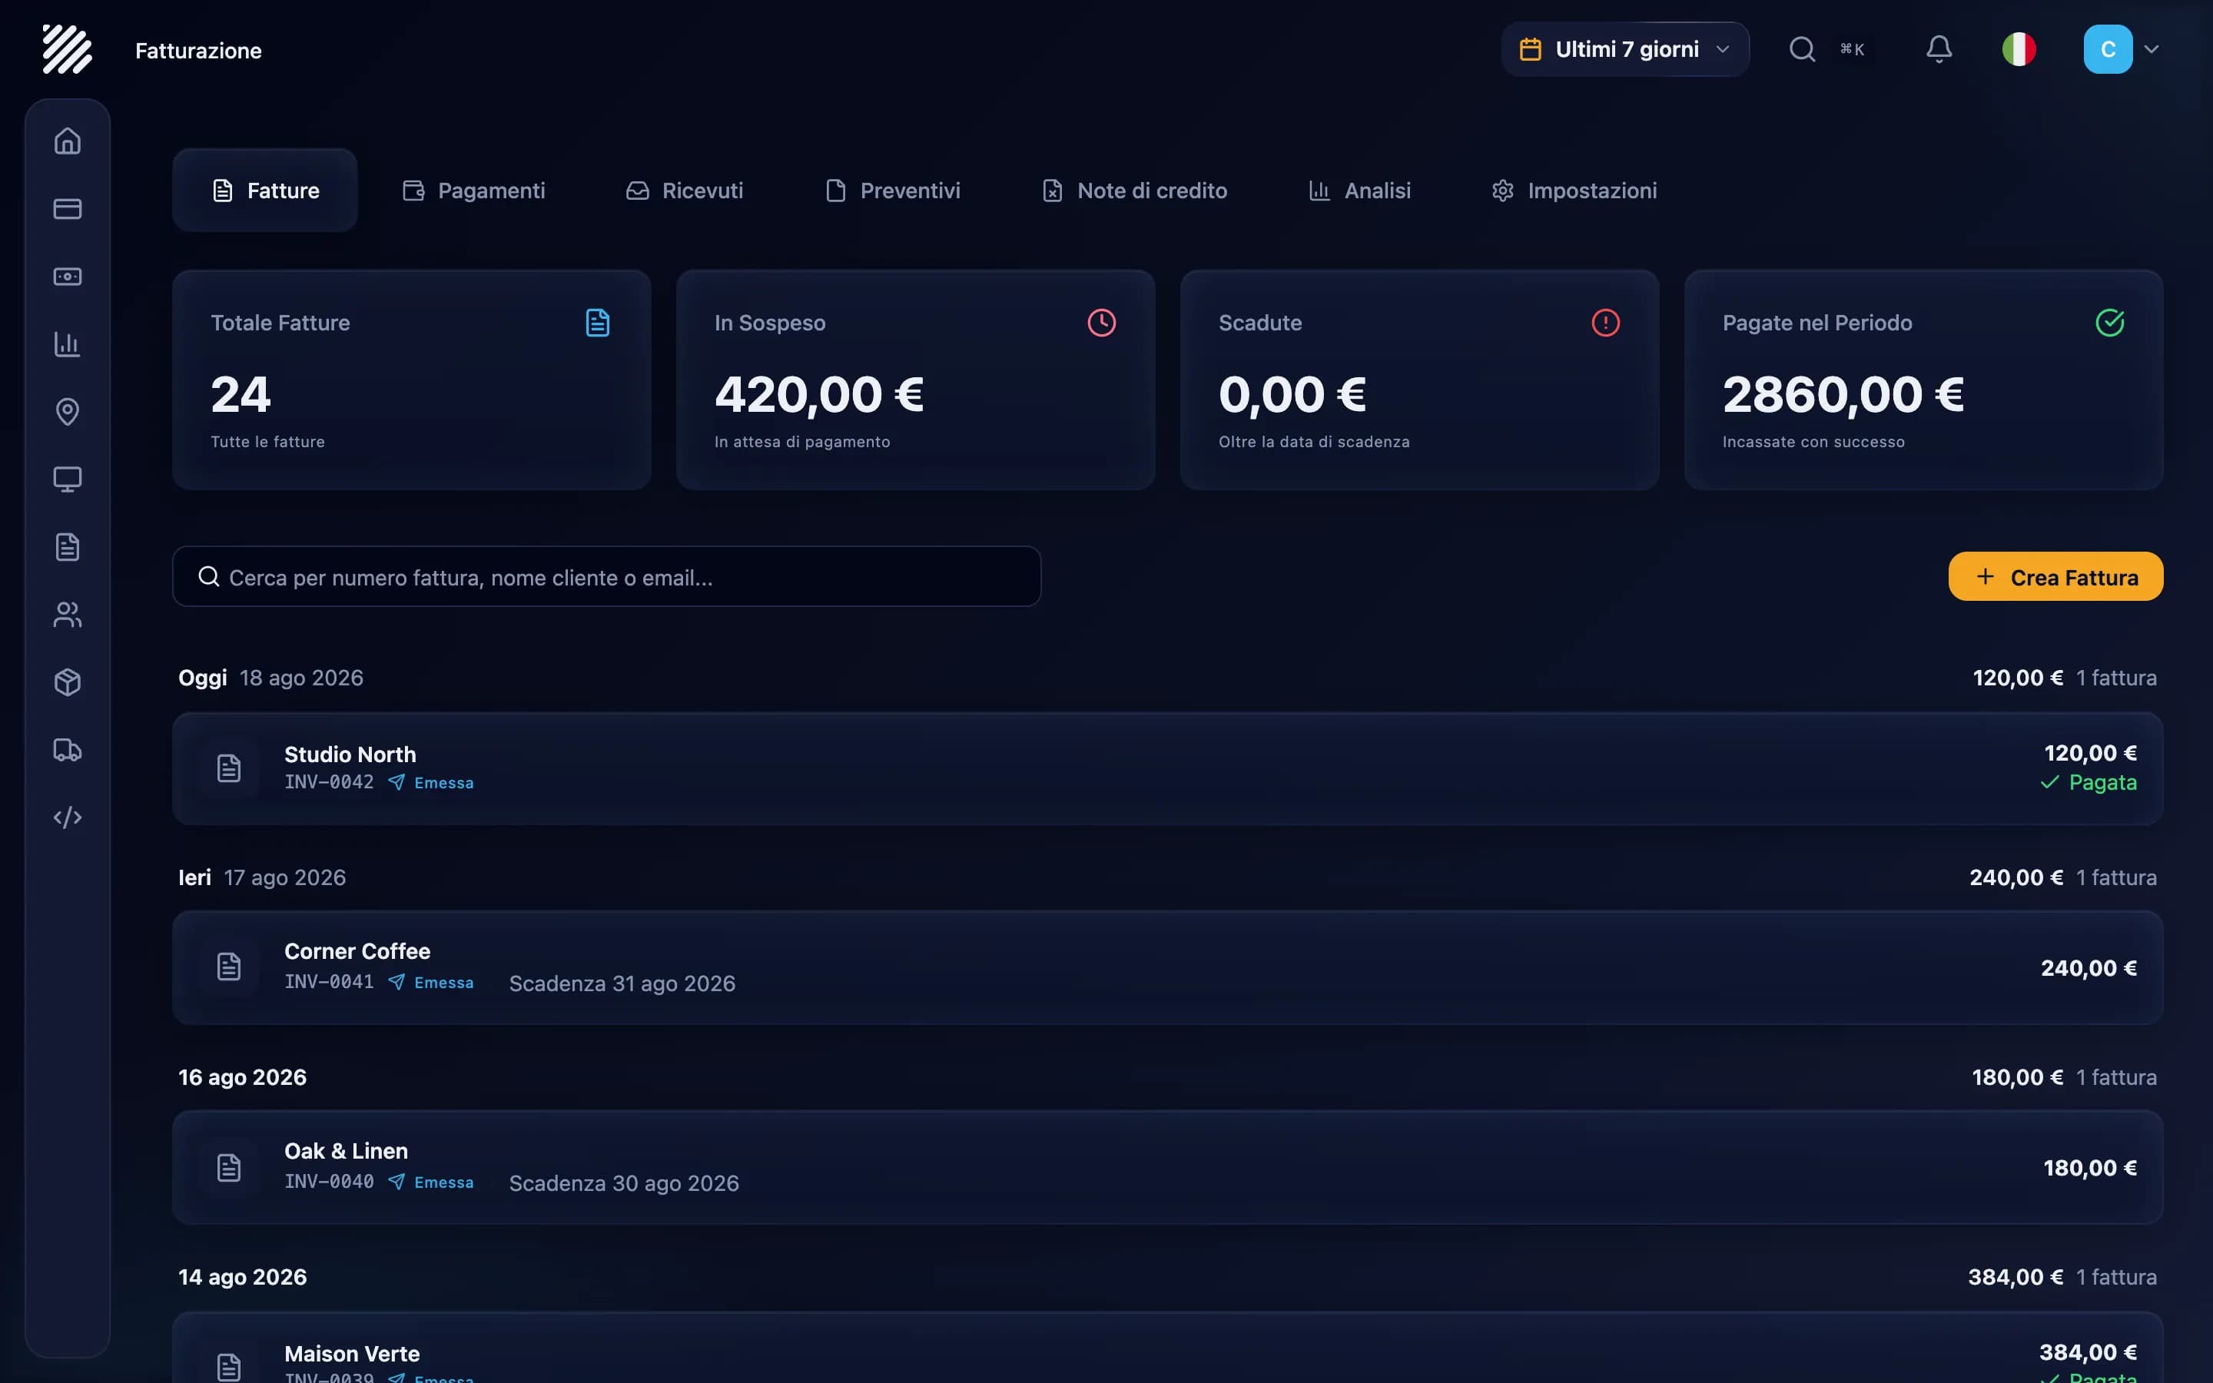Open the Pagate nel Periodo card

click(x=1924, y=380)
